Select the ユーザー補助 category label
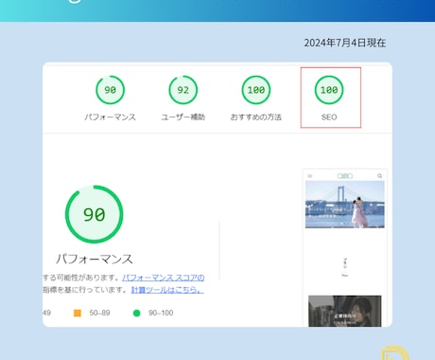Image resolution: width=435 pixels, height=360 pixels. pyautogui.click(x=183, y=117)
